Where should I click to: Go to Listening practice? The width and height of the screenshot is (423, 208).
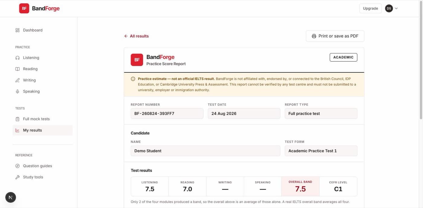point(43,58)
